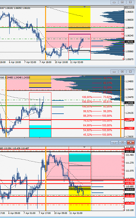Click chart shift triangle in 1.24 chart
The width and height of the screenshot is (136, 218).
pos(84,76)
